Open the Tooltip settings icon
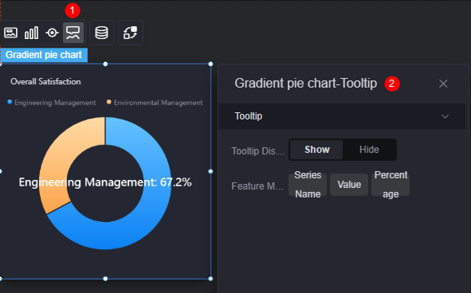The height and width of the screenshot is (293, 471). 73,33
